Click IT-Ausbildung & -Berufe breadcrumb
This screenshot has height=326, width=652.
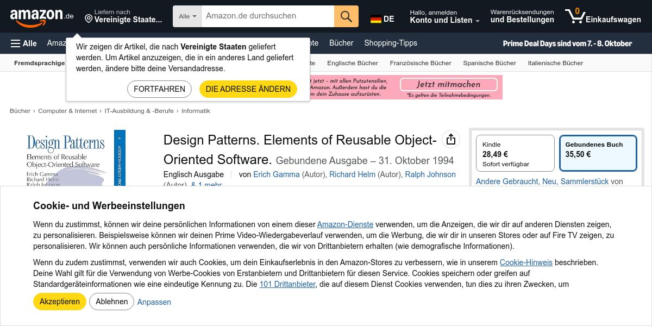click(139, 111)
